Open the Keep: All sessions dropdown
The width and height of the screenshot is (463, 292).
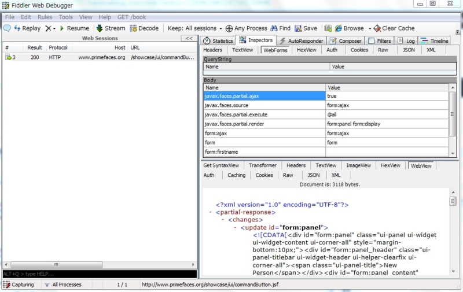pos(195,28)
